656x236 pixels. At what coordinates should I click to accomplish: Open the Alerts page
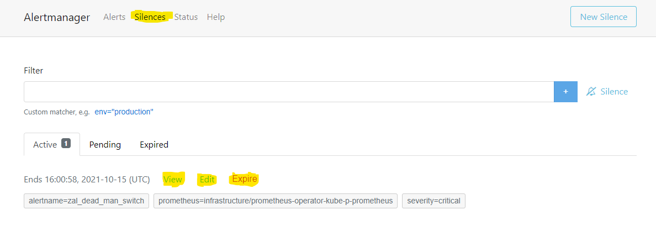[114, 17]
